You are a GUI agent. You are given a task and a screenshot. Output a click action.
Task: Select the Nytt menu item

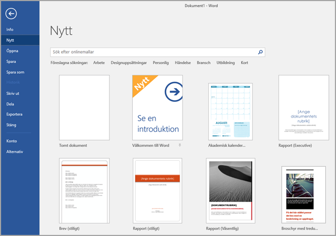pyautogui.click(x=20, y=40)
